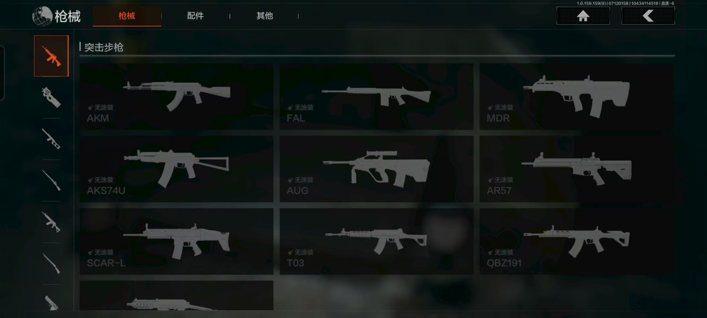Open the SCAR-L weapon card
This screenshot has height=318, width=707.
click(x=176, y=241)
